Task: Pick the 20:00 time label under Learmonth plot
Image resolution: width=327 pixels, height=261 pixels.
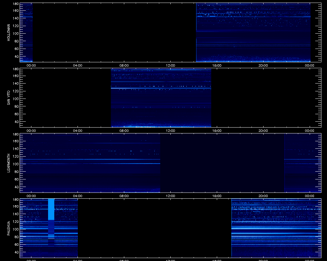Action: pyautogui.click(x=263, y=196)
